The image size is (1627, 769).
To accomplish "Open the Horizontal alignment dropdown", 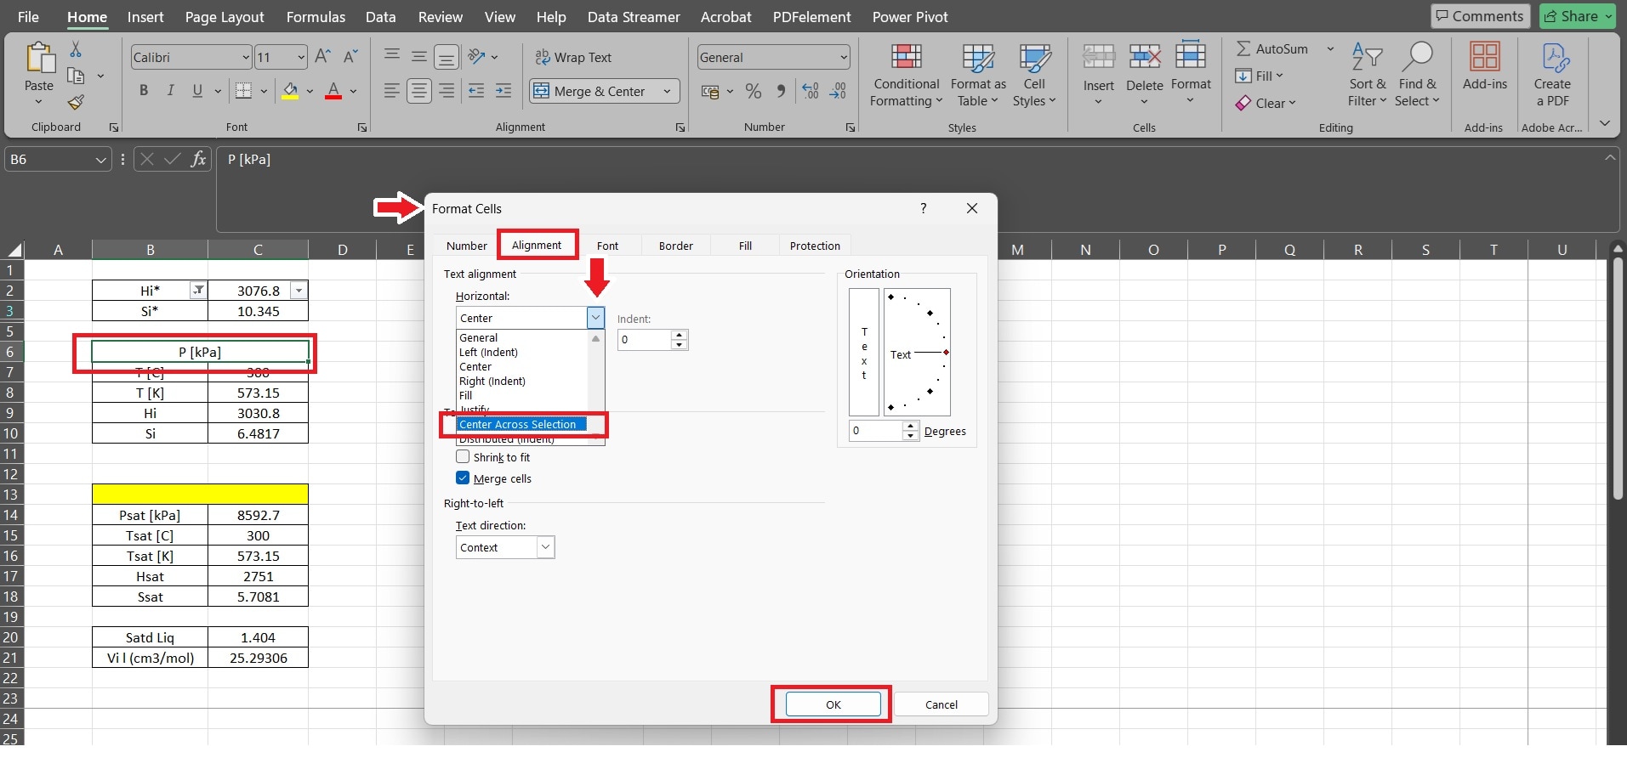I will 595,318.
